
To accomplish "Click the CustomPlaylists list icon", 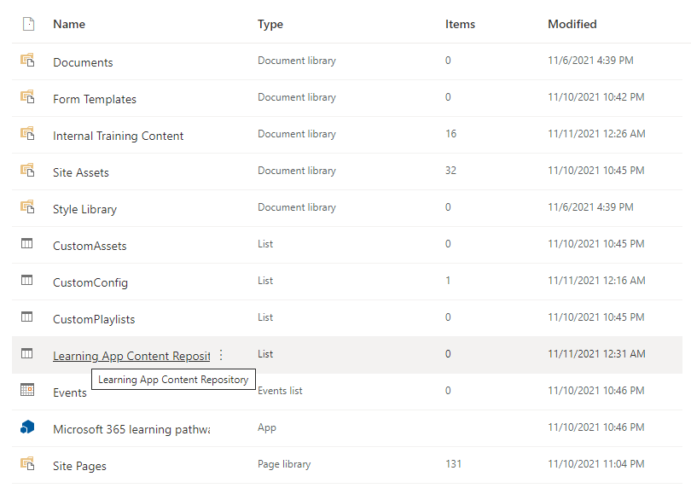I will tap(27, 317).
